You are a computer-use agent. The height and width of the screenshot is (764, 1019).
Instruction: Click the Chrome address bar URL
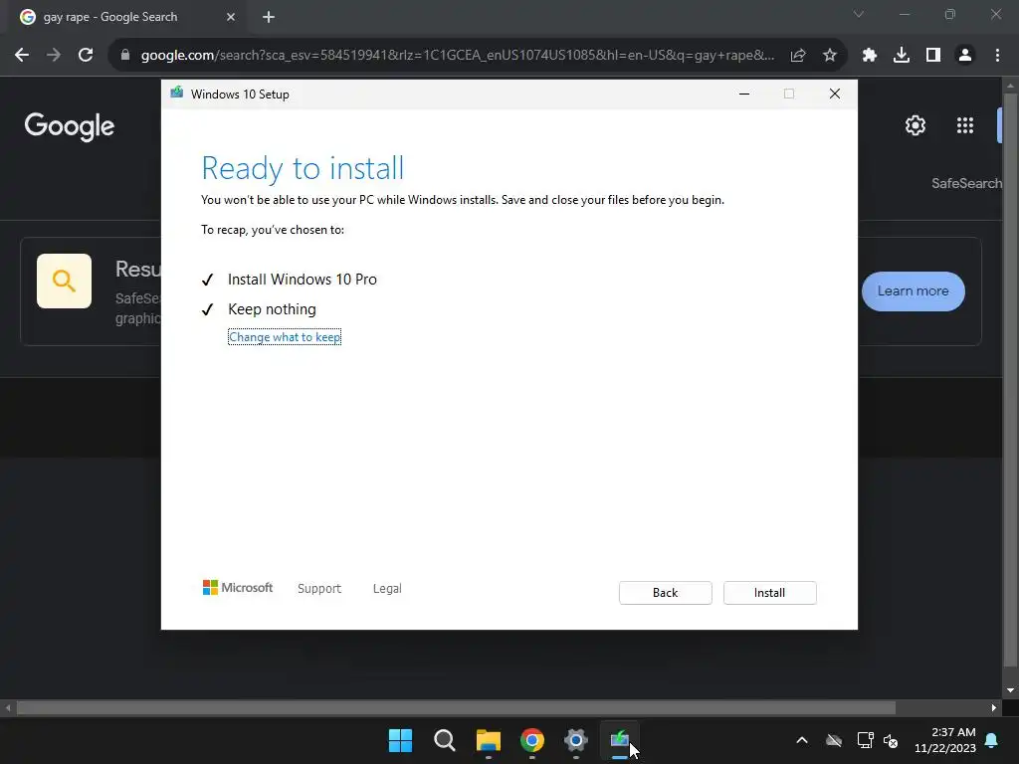(x=457, y=56)
